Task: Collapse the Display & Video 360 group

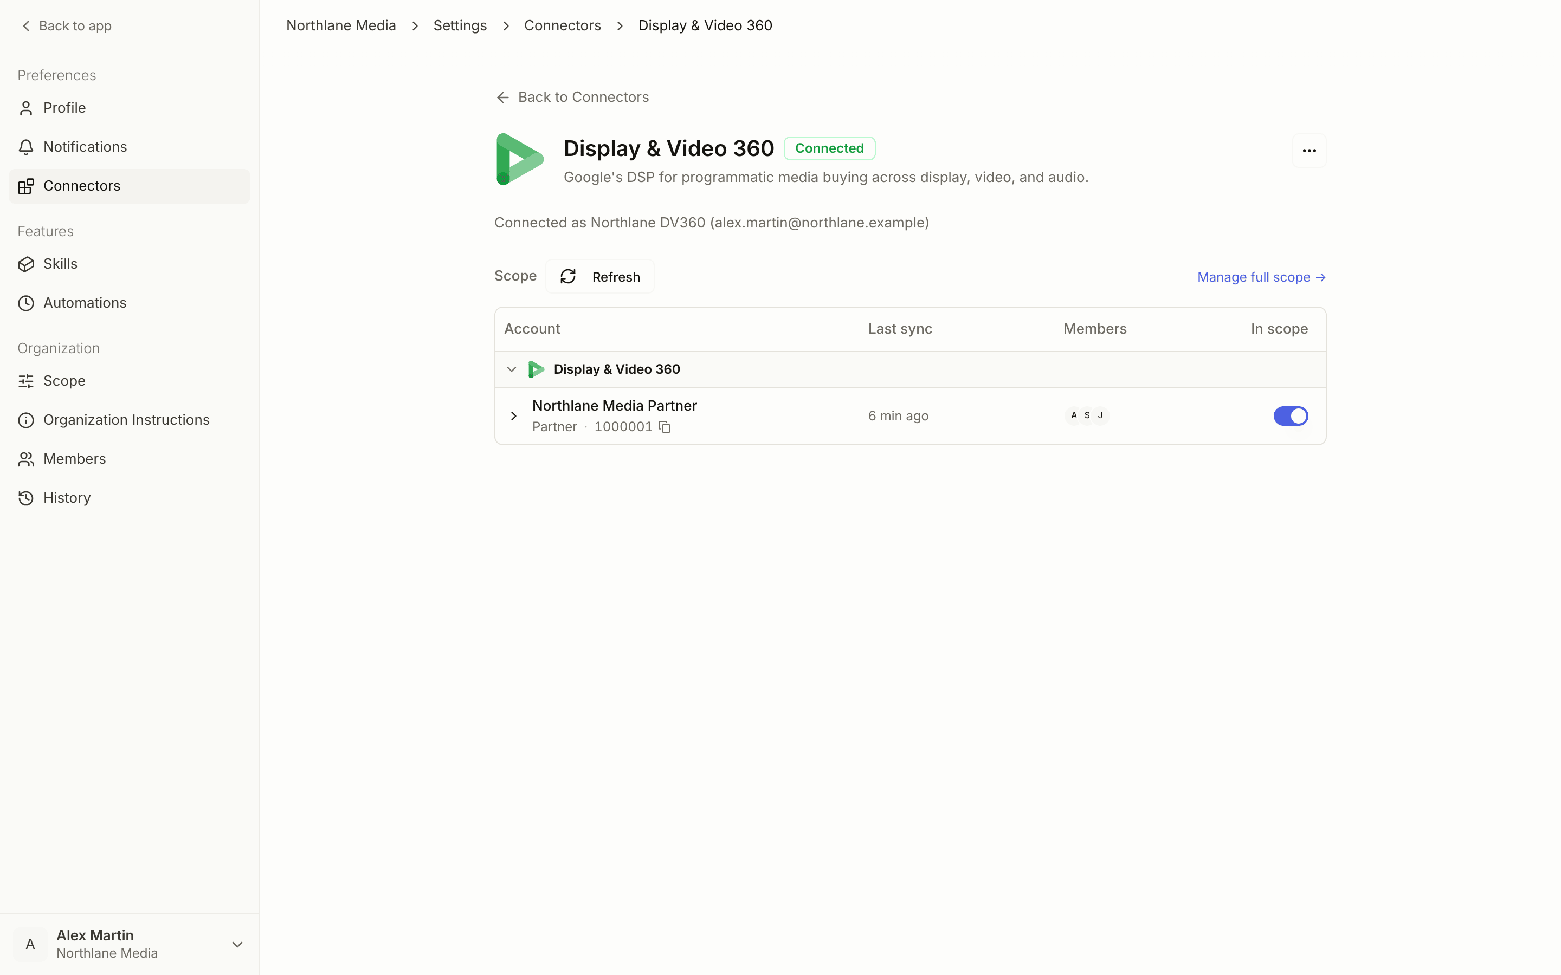Action: pos(512,369)
